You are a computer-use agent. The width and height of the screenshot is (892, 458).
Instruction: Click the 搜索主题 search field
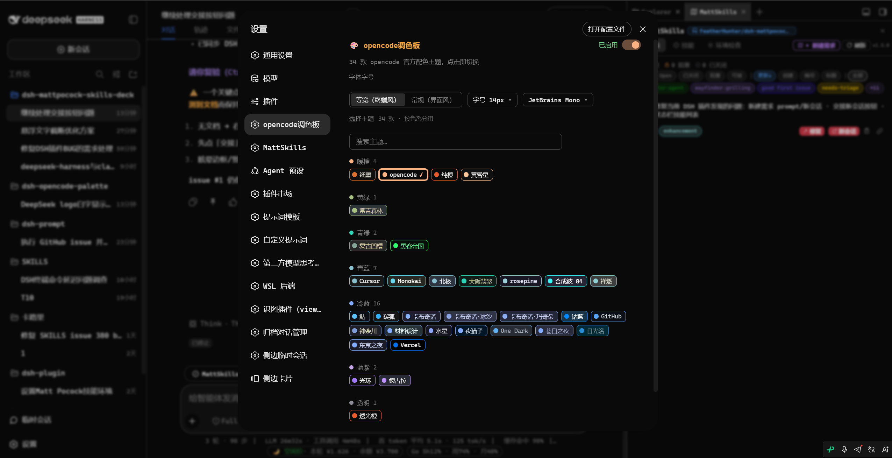[455, 142]
